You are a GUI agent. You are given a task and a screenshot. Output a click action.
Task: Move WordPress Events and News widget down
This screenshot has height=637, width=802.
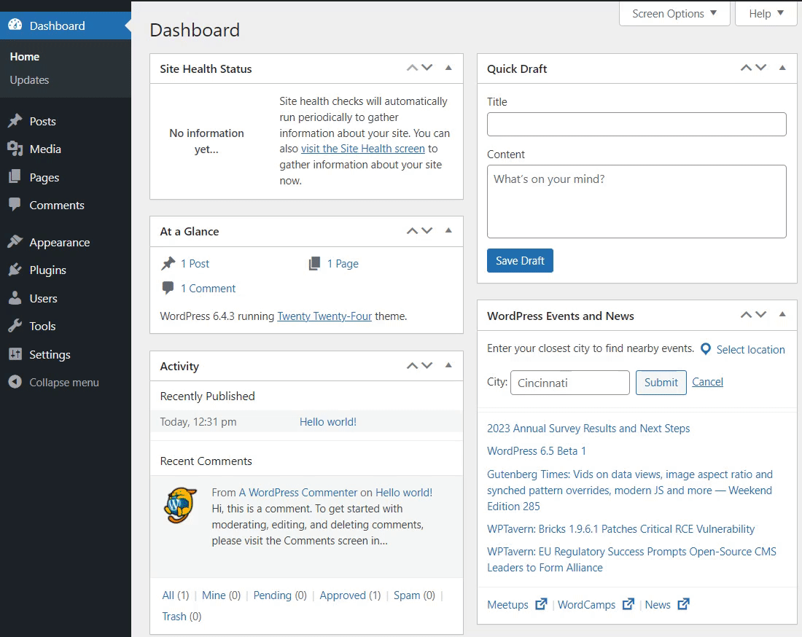pos(761,315)
